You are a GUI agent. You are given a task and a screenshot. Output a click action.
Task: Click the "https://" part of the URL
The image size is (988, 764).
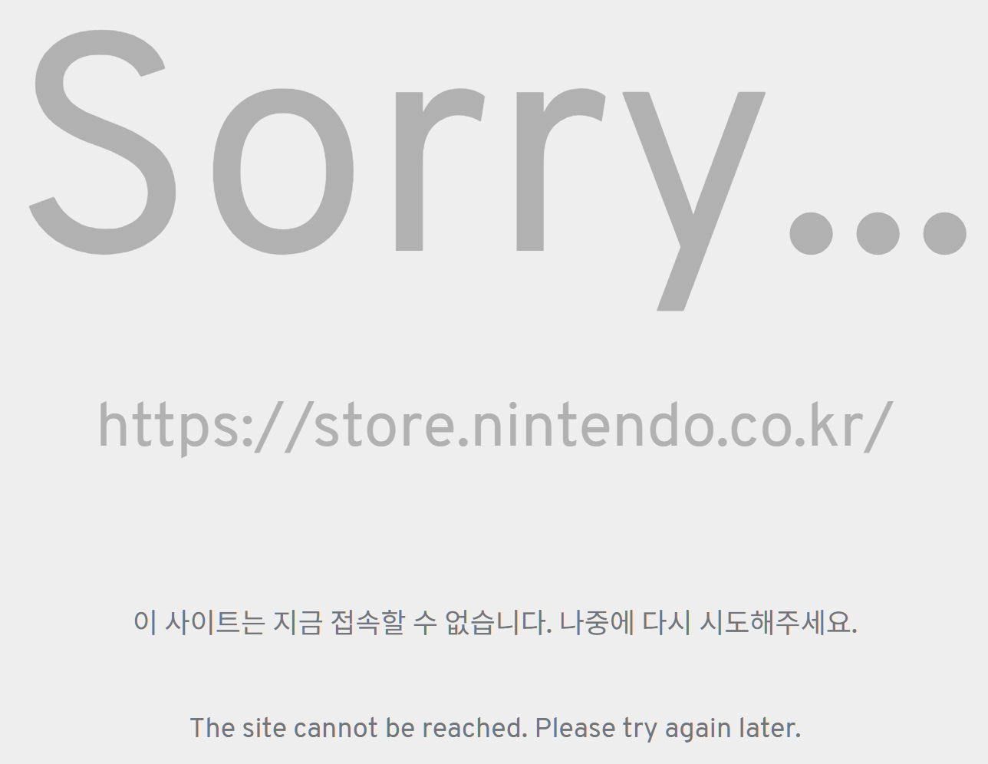[206, 426]
